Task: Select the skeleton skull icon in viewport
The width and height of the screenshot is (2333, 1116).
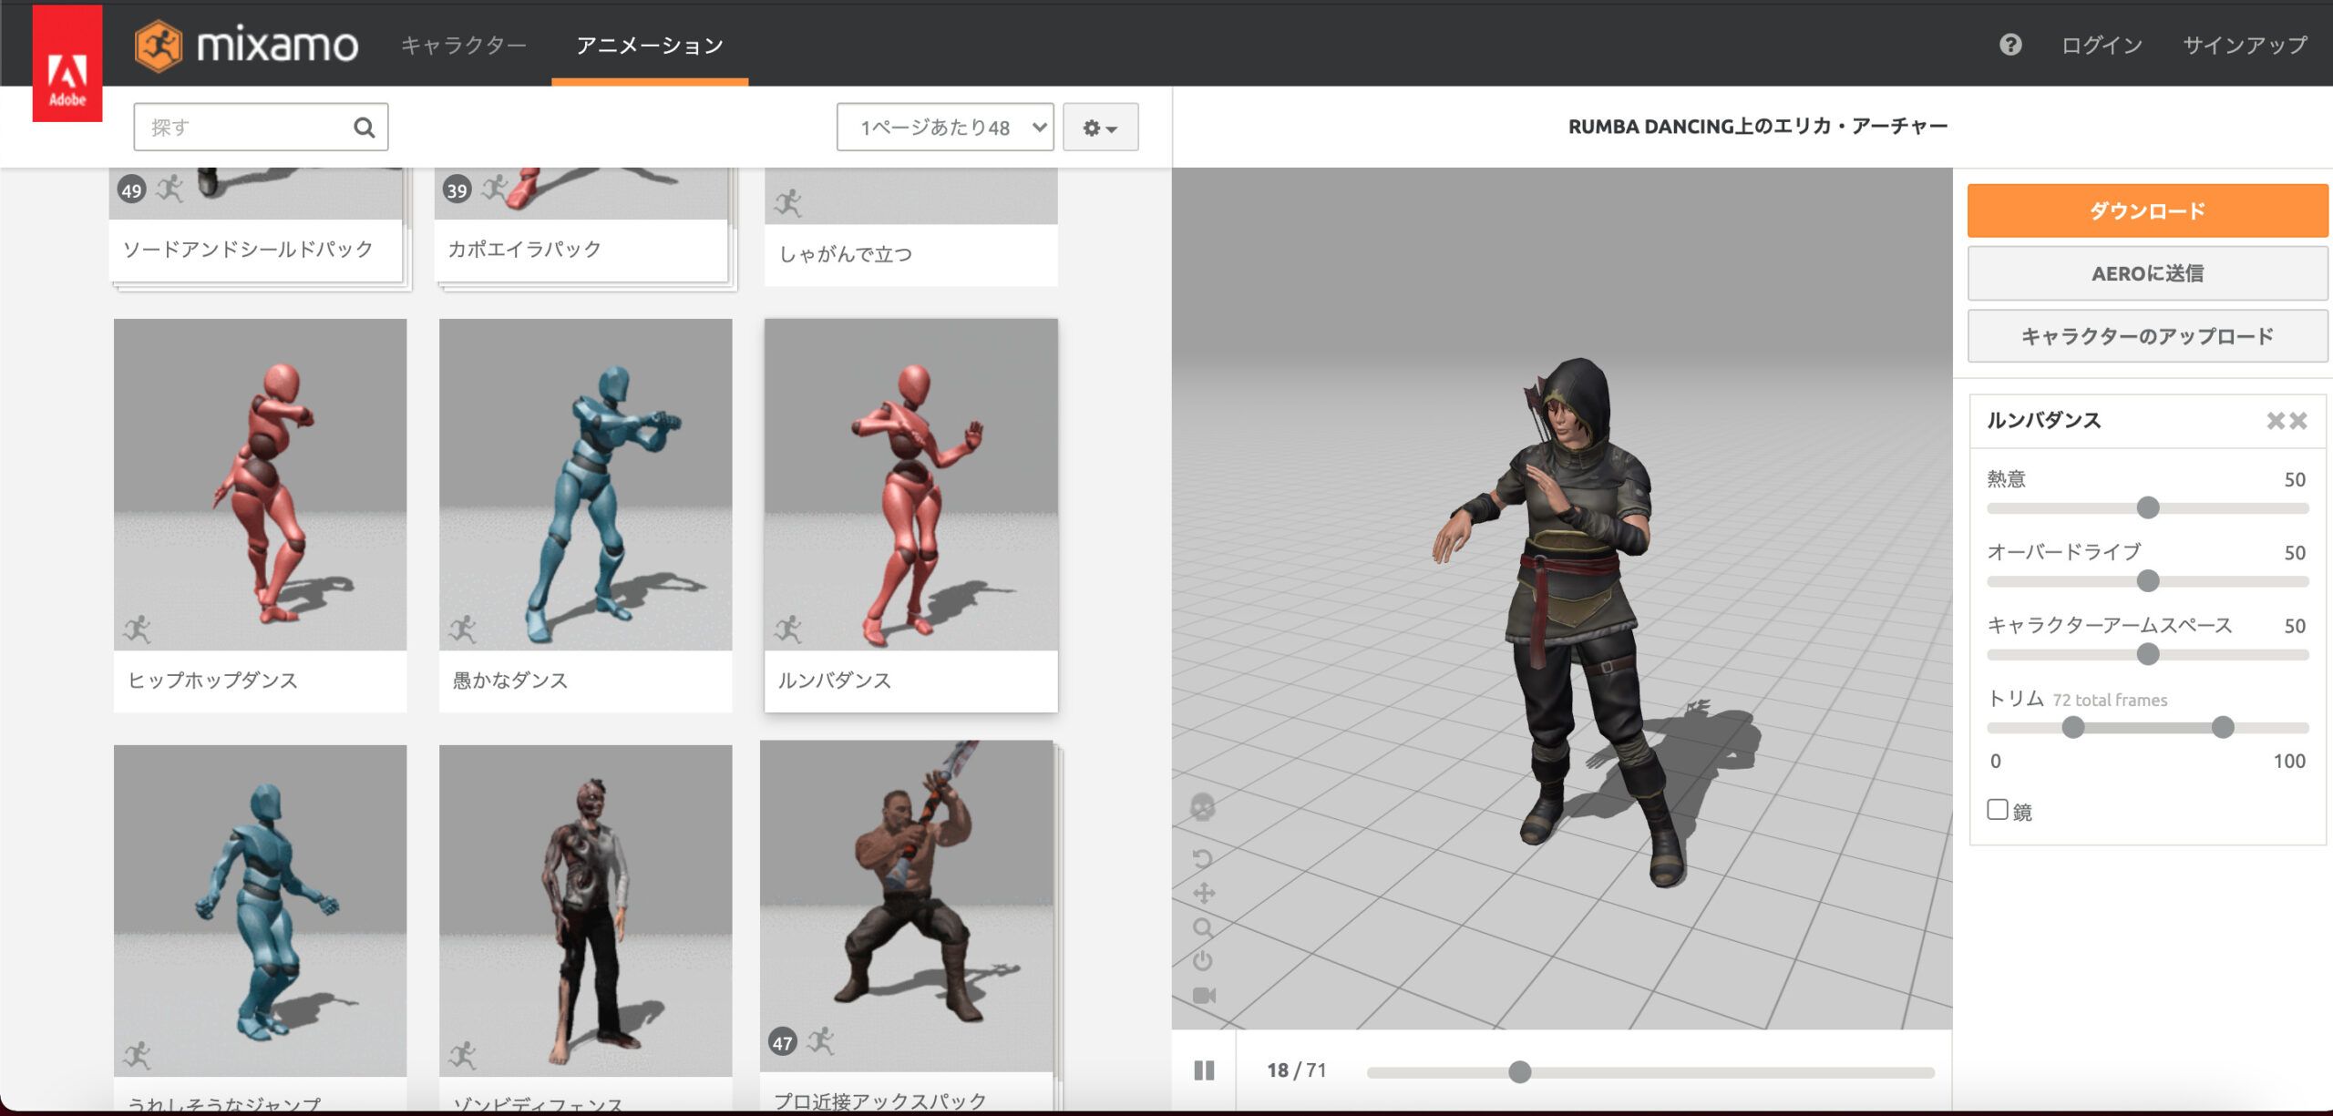Action: (x=1202, y=807)
